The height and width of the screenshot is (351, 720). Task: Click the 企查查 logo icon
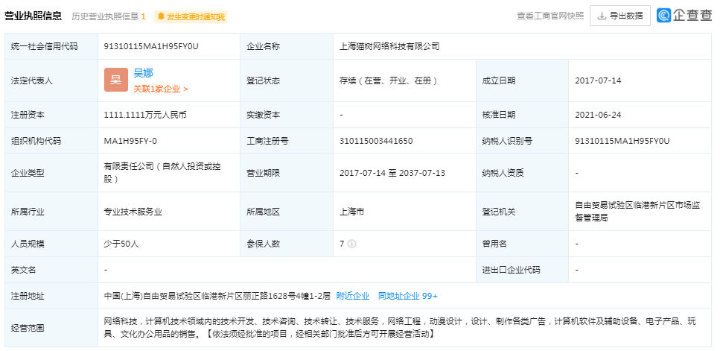[x=663, y=16]
